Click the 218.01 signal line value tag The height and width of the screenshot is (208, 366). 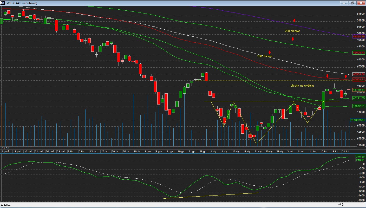(360, 160)
